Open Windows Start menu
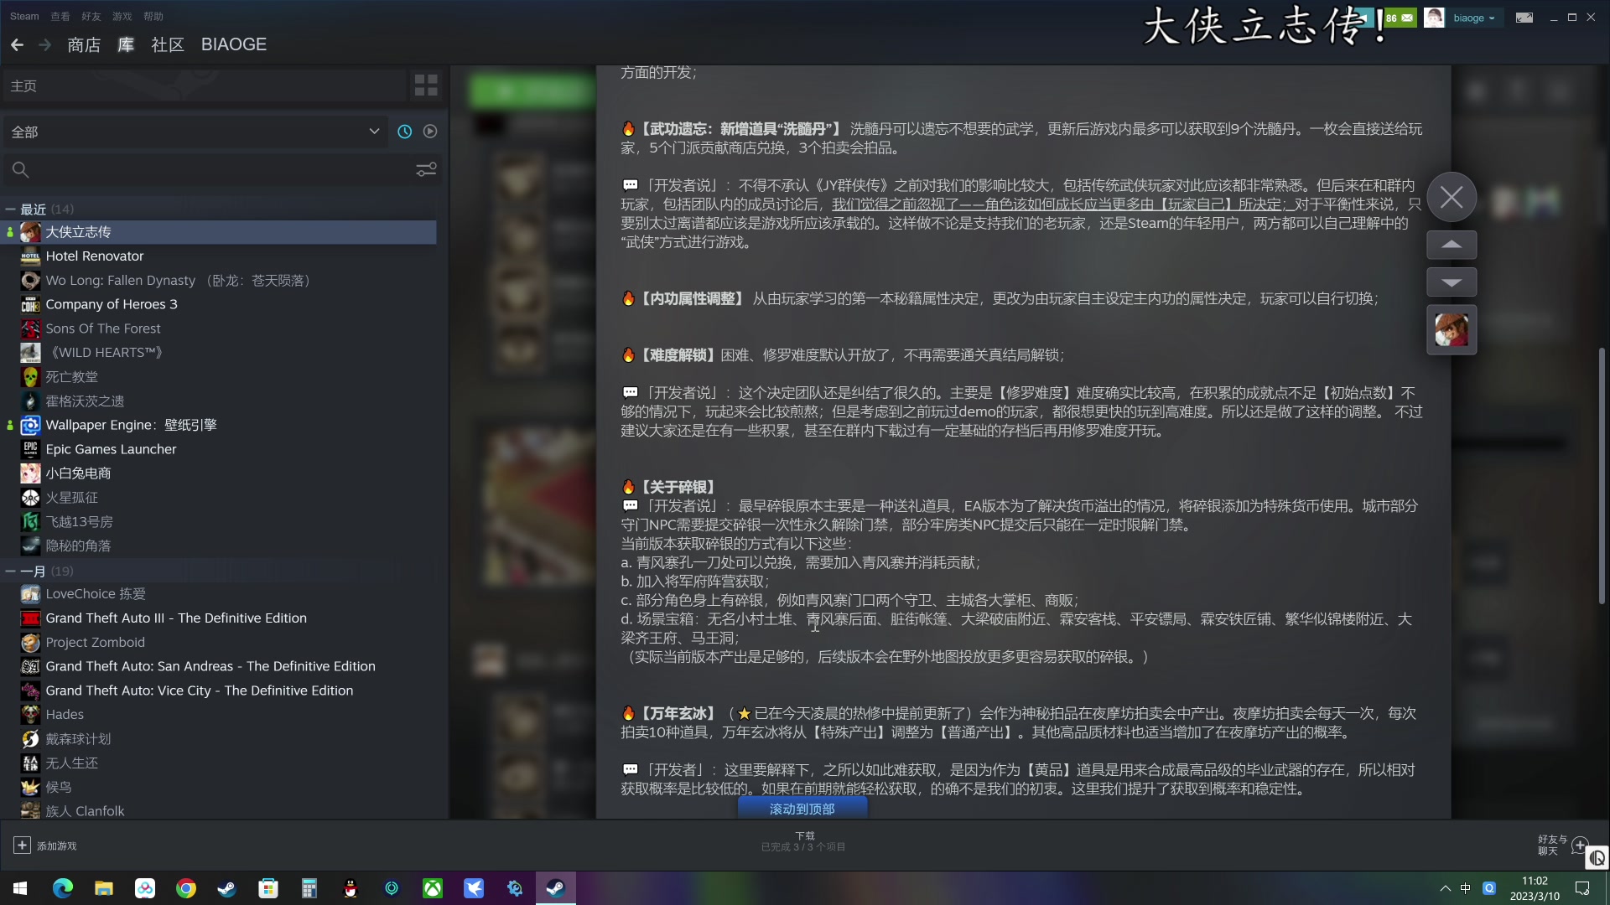 [20, 888]
